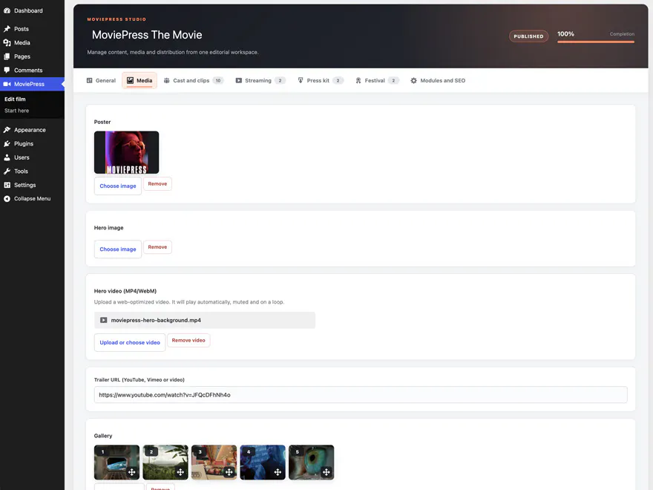Click the Collapse Menu arrow icon
The height and width of the screenshot is (490, 653).
[7, 199]
